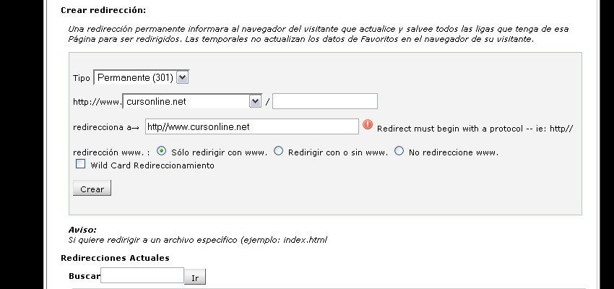Click the path field after the slash
This screenshot has width=614, height=289.
(324, 101)
